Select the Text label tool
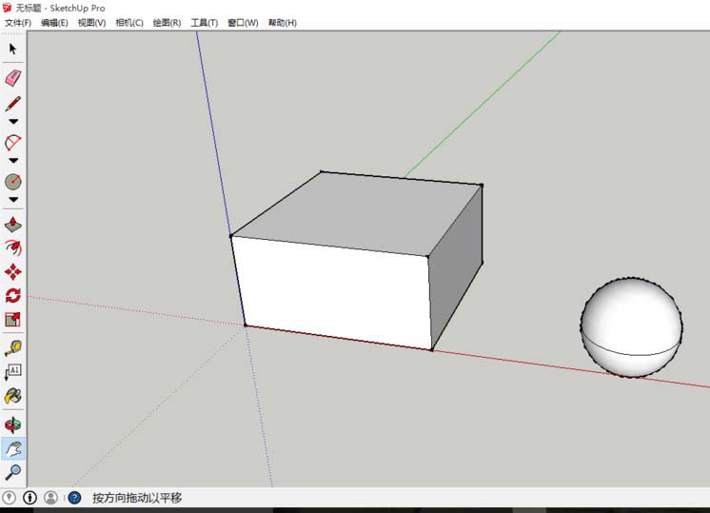The height and width of the screenshot is (513, 710). 13,371
